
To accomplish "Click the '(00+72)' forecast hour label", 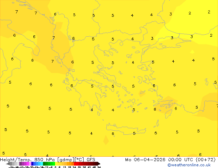I will click(206, 160).
